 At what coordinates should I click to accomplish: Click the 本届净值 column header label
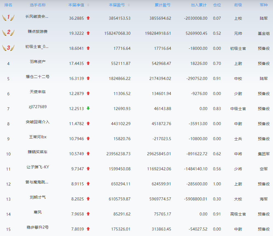pos(76,5)
